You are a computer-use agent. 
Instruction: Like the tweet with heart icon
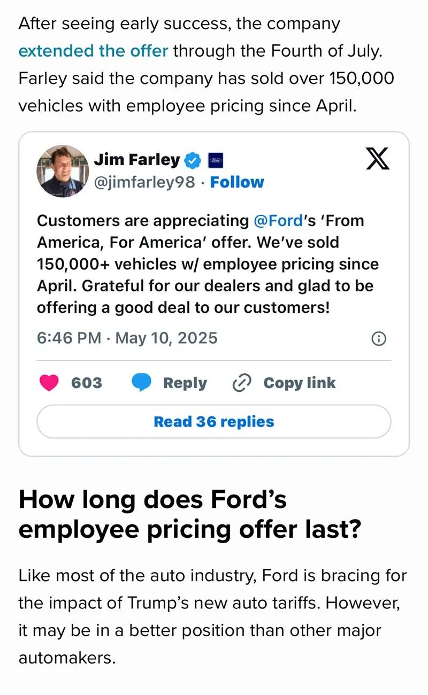[49, 383]
